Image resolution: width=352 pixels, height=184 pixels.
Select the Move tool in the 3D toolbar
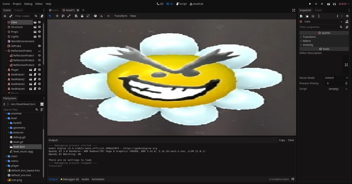57,16
